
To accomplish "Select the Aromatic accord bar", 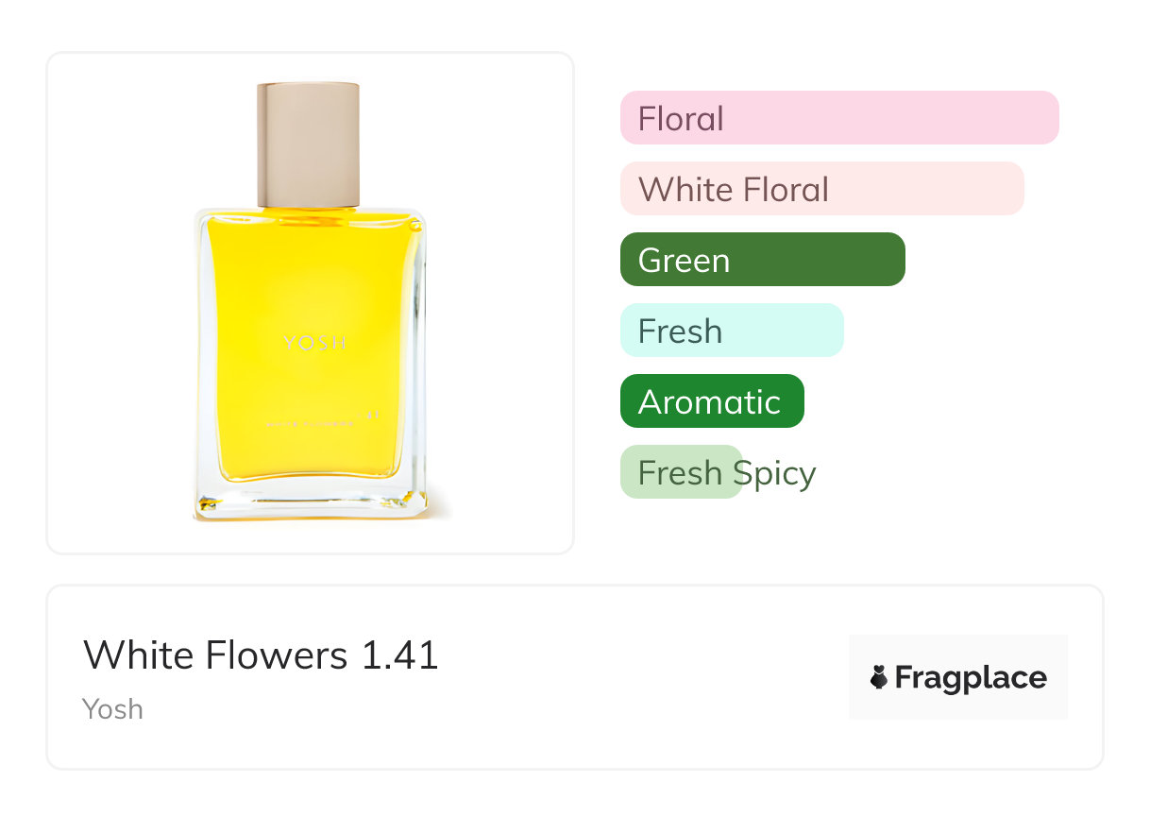I will (711, 401).
